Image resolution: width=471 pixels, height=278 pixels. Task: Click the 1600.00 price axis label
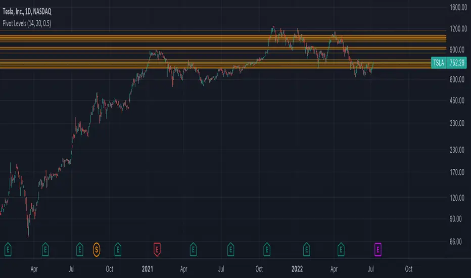point(457,8)
